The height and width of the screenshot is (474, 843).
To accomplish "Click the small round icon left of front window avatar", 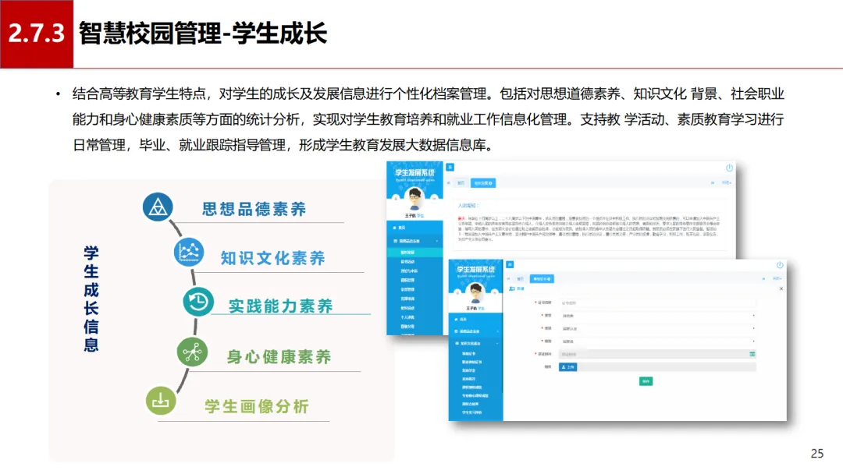I will 457,292.
